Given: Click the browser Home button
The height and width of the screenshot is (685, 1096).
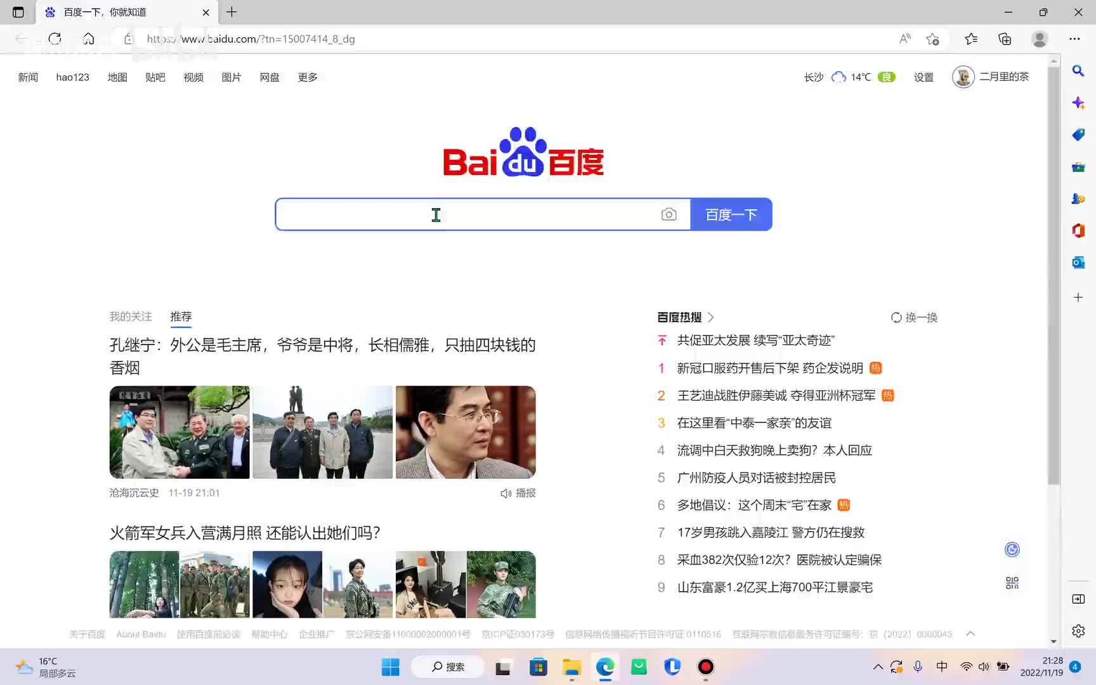Looking at the screenshot, I should 89,39.
